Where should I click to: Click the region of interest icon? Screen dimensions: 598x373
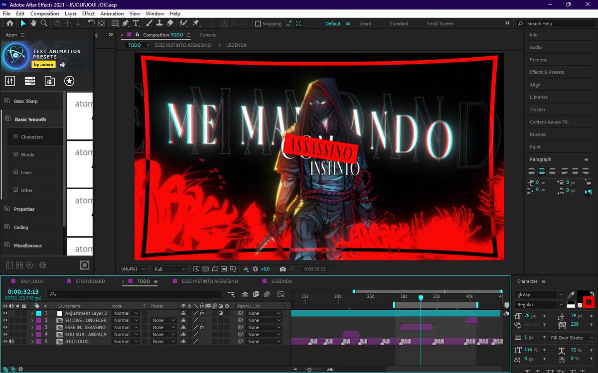[224, 269]
